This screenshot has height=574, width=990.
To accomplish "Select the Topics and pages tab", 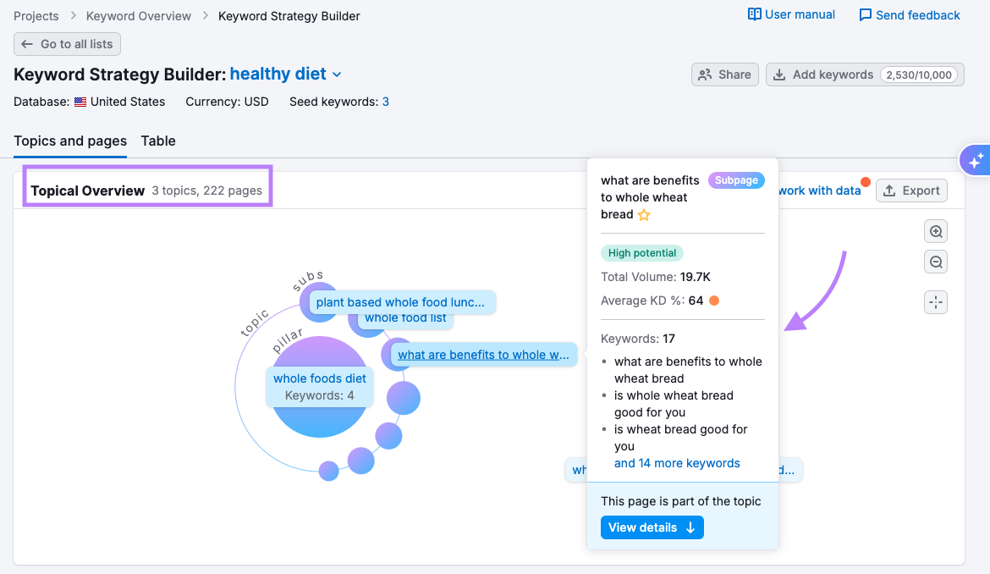I will click(x=70, y=141).
